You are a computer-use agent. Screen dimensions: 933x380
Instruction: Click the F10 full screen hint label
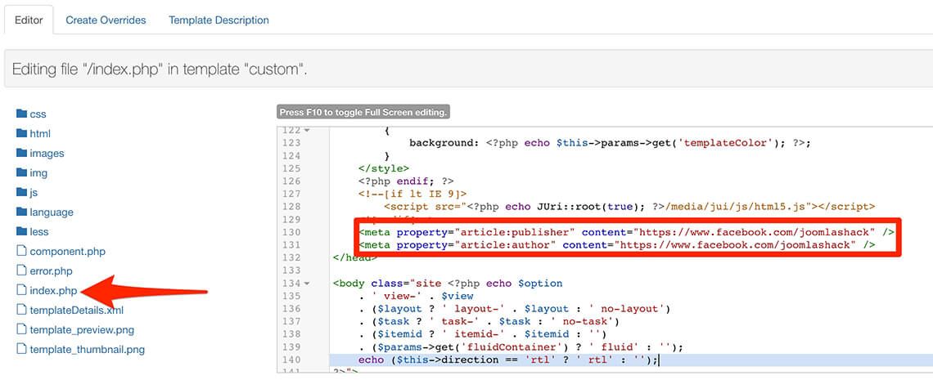363,112
